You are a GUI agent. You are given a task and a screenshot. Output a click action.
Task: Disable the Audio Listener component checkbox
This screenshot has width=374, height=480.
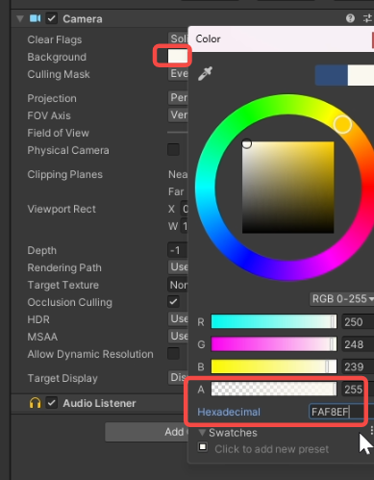52,403
